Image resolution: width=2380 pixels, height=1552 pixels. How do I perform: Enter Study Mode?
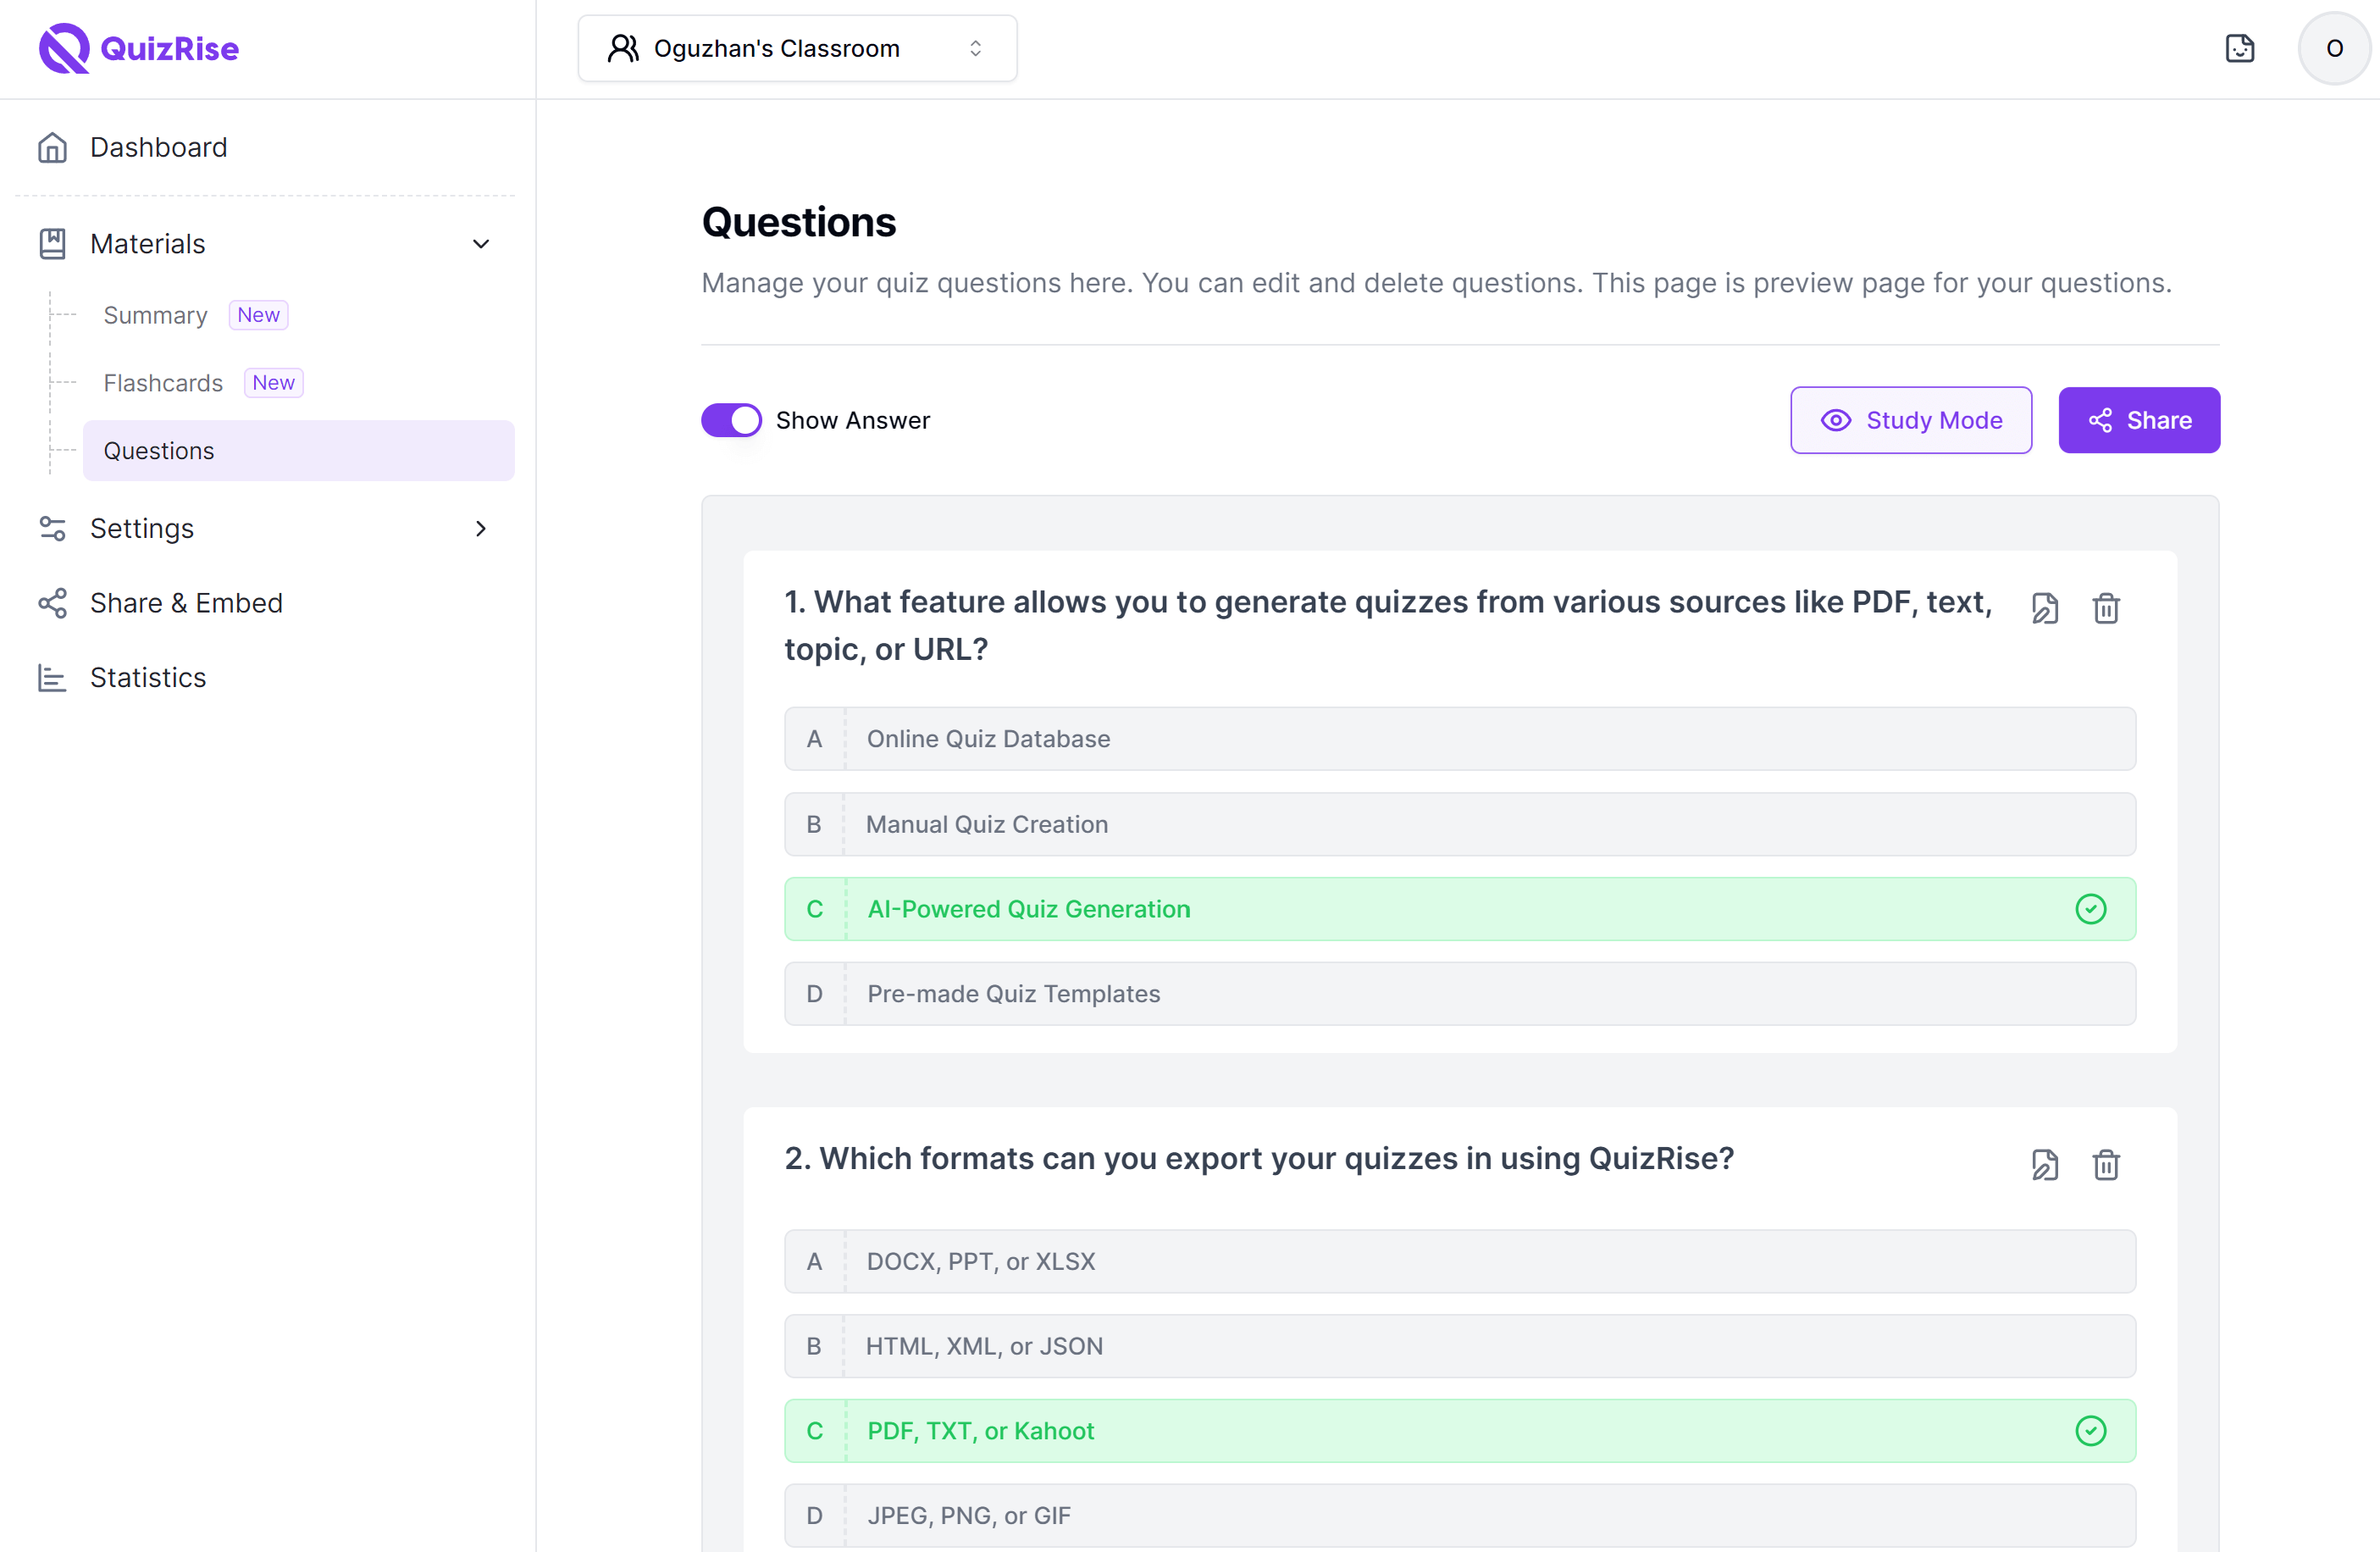[x=1911, y=420]
